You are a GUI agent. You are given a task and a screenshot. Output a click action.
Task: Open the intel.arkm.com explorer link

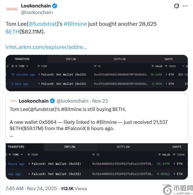46,47
